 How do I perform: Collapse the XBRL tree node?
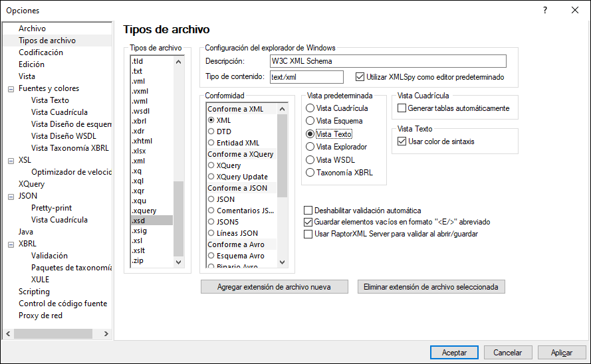10,244
